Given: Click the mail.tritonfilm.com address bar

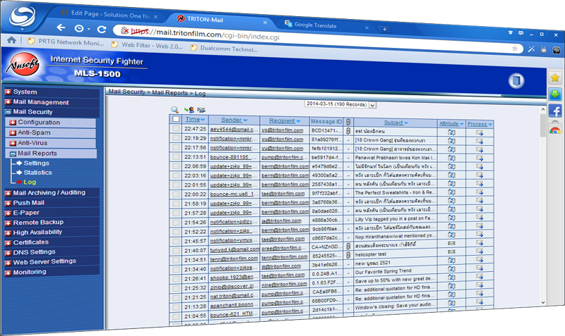Looking at the screenshot, I should 317,39.
